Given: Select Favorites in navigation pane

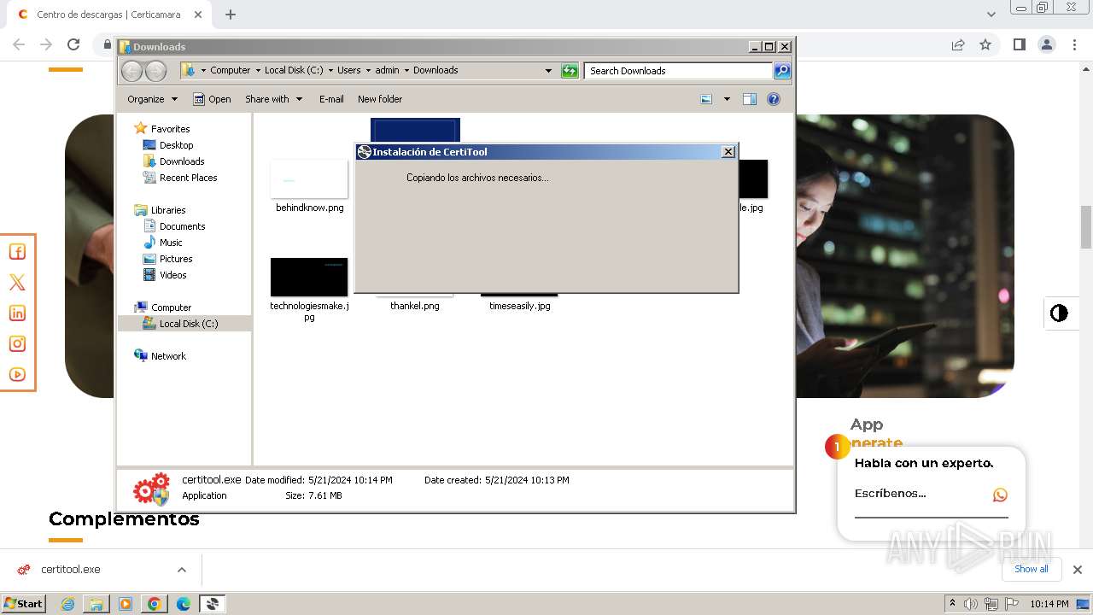Looking at the screenshot, I should coord(170,129).
